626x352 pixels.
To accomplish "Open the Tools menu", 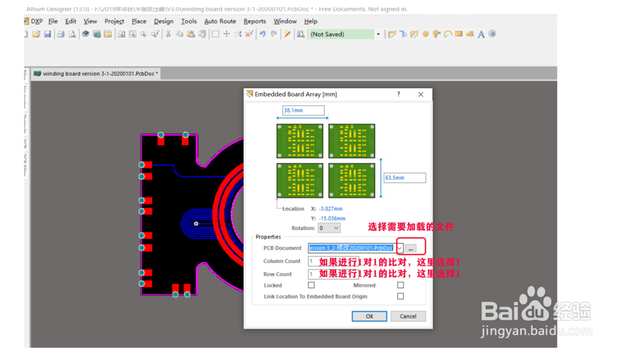I will point(189,21).
